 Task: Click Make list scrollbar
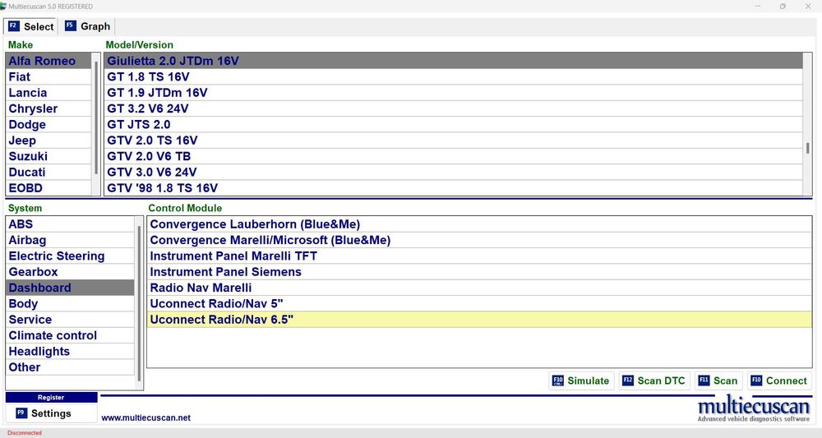pos(96,118)
